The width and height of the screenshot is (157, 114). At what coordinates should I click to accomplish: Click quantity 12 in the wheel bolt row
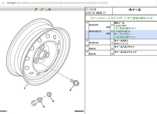coord(112,43)
